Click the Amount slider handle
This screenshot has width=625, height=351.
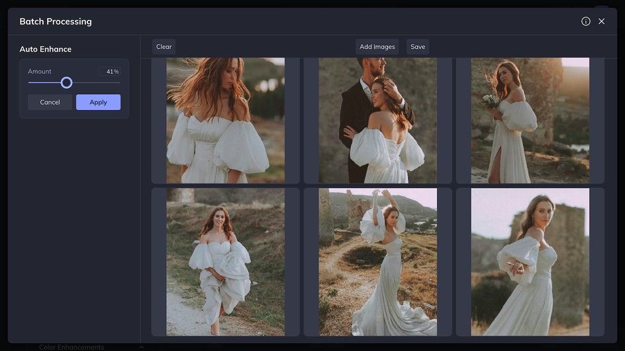(66, 83)
